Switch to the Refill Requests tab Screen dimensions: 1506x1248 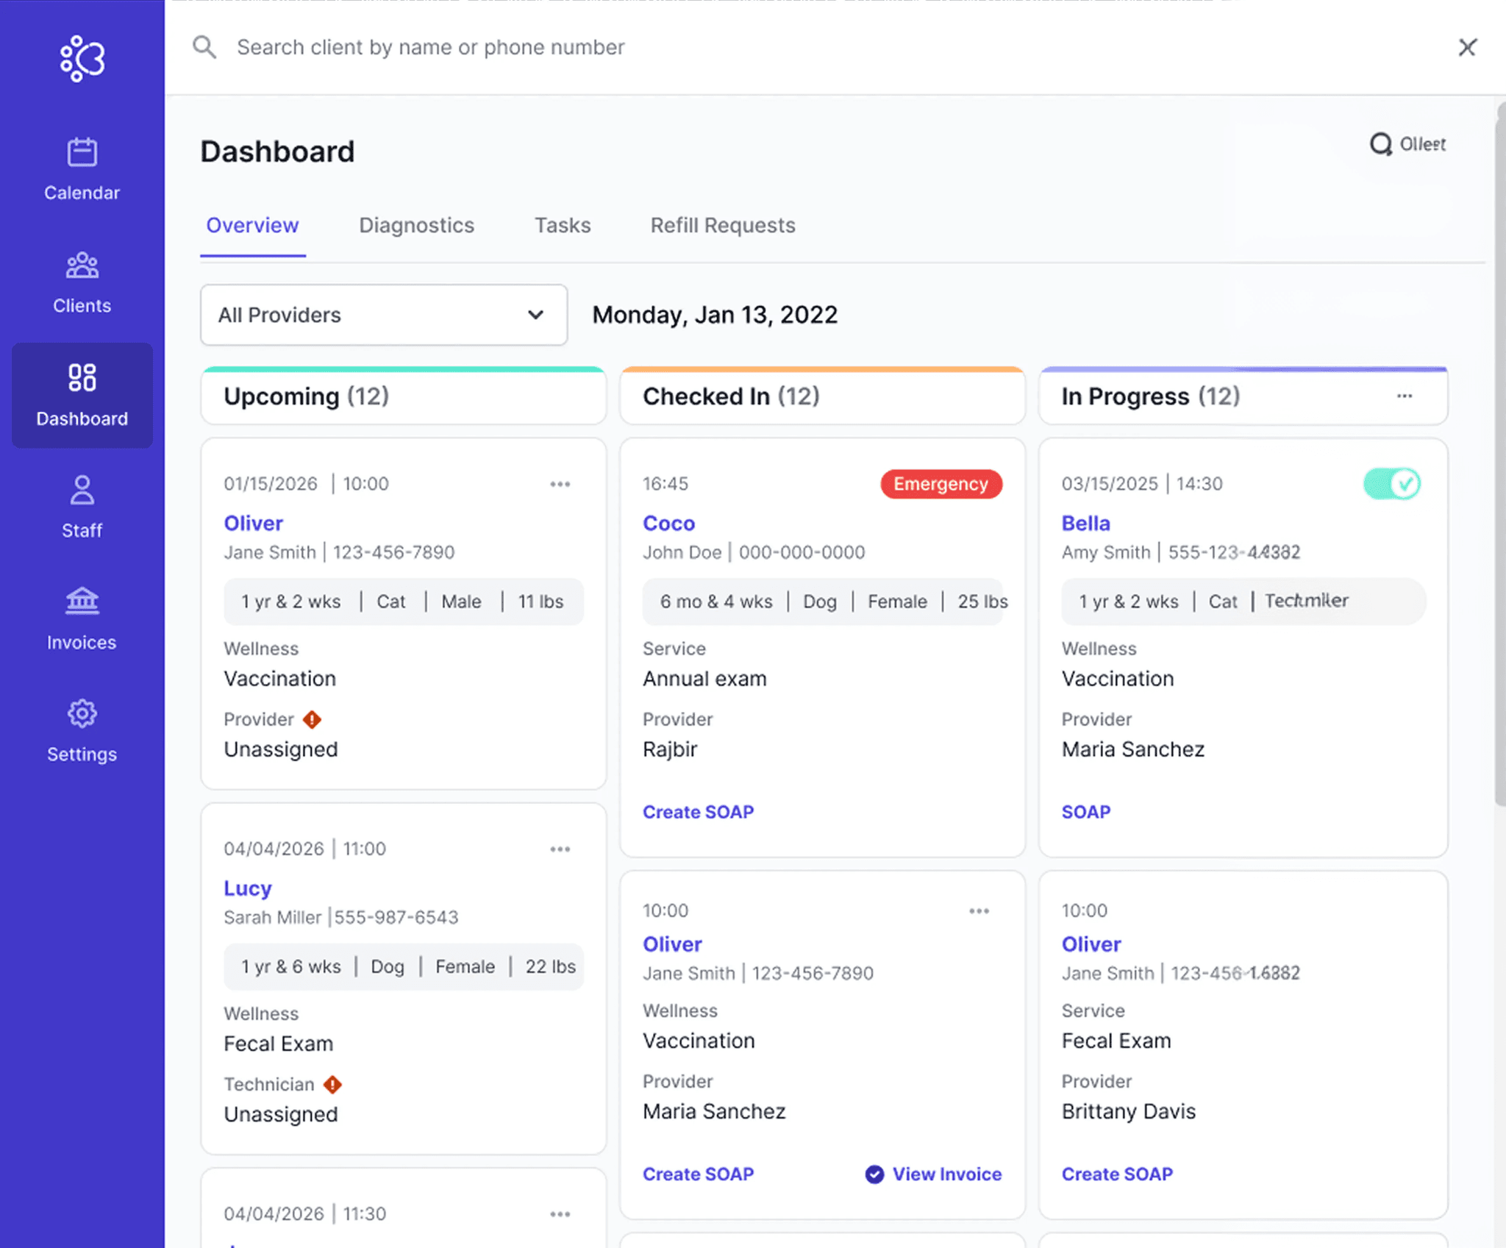722,225
